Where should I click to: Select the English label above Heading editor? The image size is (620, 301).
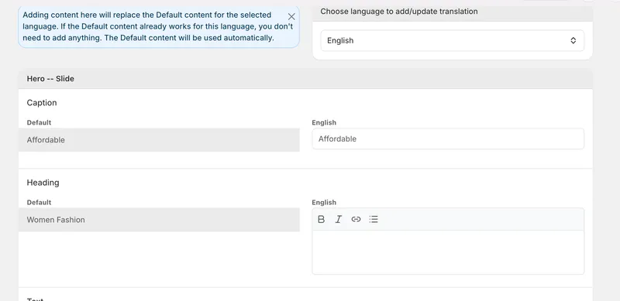tap(324, 202)
